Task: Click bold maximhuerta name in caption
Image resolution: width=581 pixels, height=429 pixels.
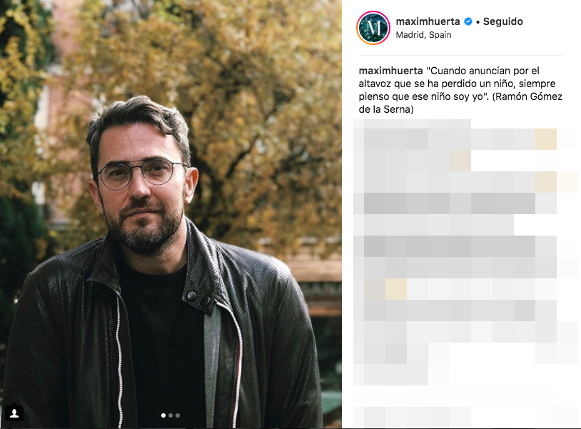Action: coord(390,71)
